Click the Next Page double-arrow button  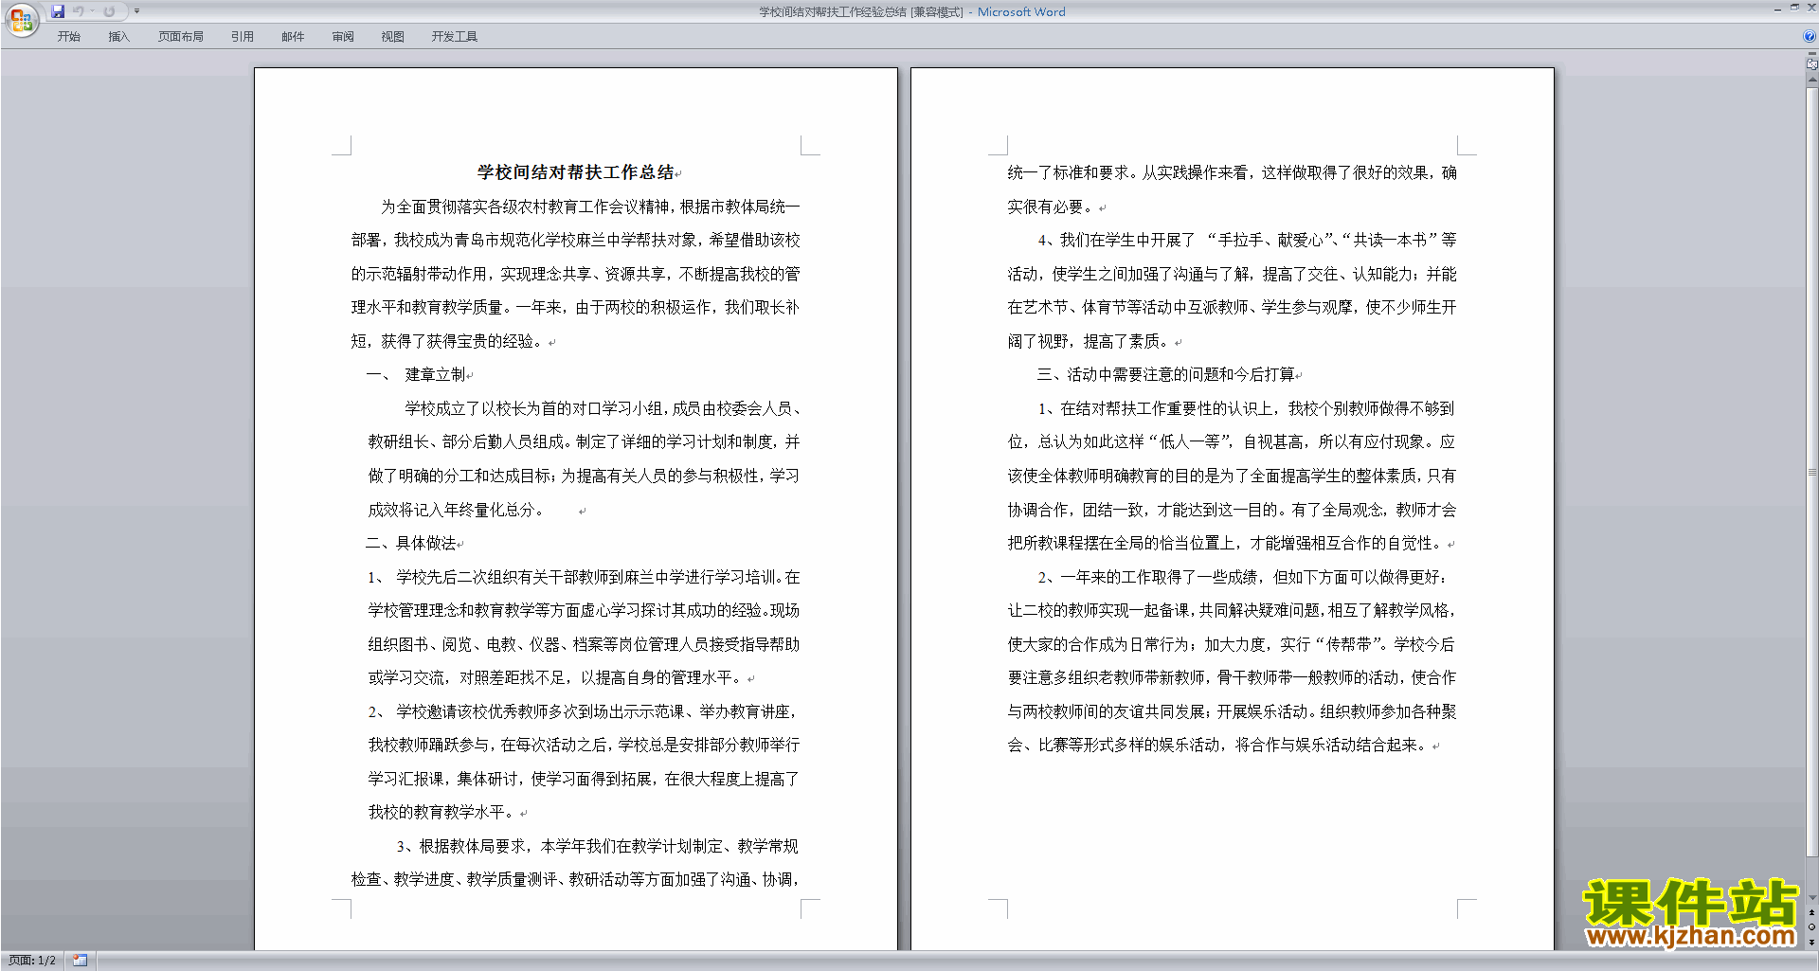(1812, 943)
